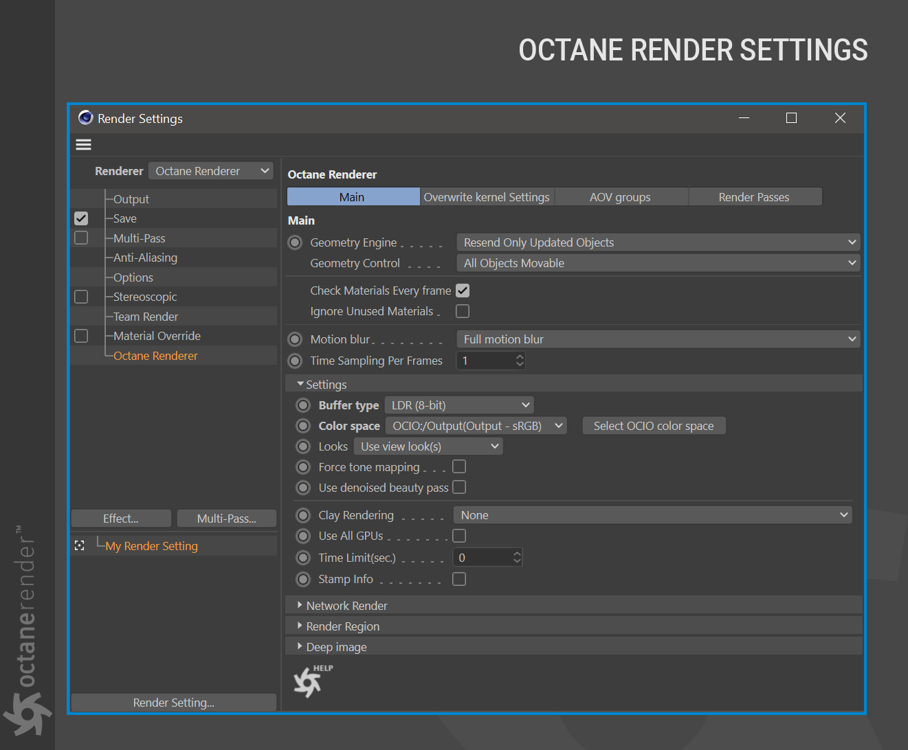Image resolution: width=908 pixels, height=750 pixels.
Task: Enable the Stereoscopic checkbox
Action: click(81, 297)
